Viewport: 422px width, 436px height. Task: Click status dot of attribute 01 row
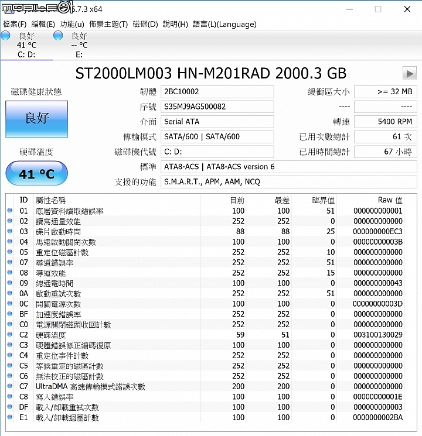(10, 211)
